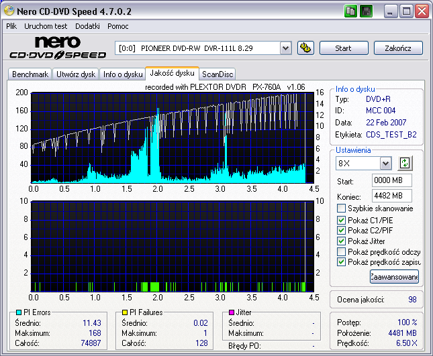Click the PIE error graph area
433x356 pixels.
(x=173, y=138)
